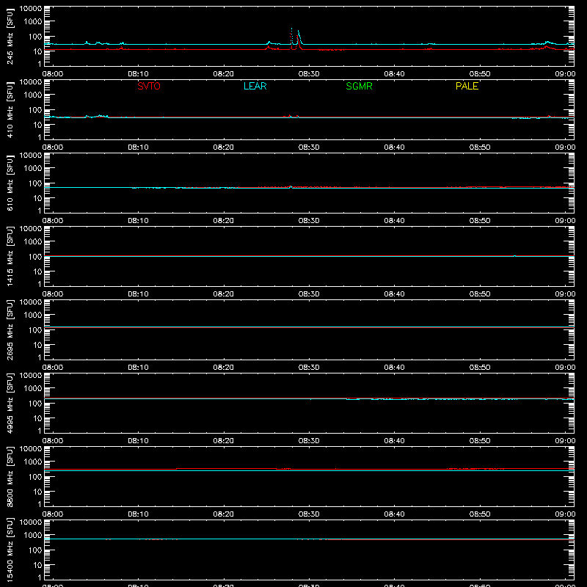Click 08:20 label beneath the 2695 MHz plot
Viewport: 587px width, 587px height.
pyautogui.click(x=224, y=368)
